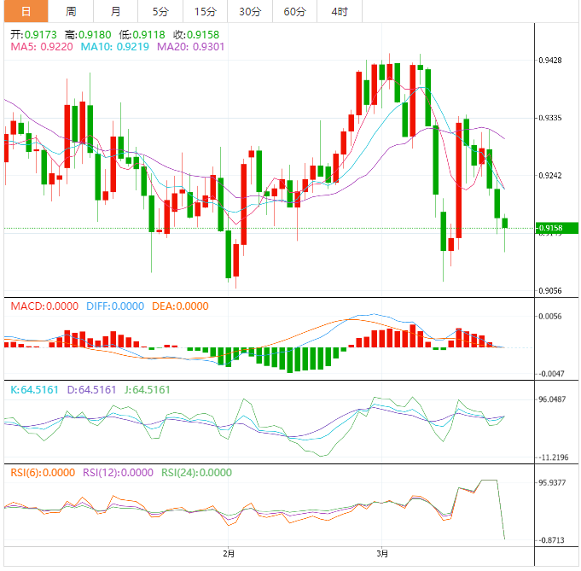
Task: Open the 月 (monthly) chart tab
Action: 115,11
